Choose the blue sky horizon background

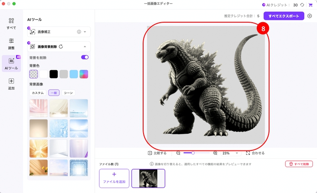click(x=79, y=128)
